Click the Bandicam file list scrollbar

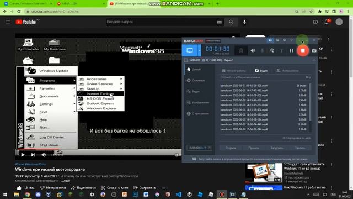pos(310,102)
